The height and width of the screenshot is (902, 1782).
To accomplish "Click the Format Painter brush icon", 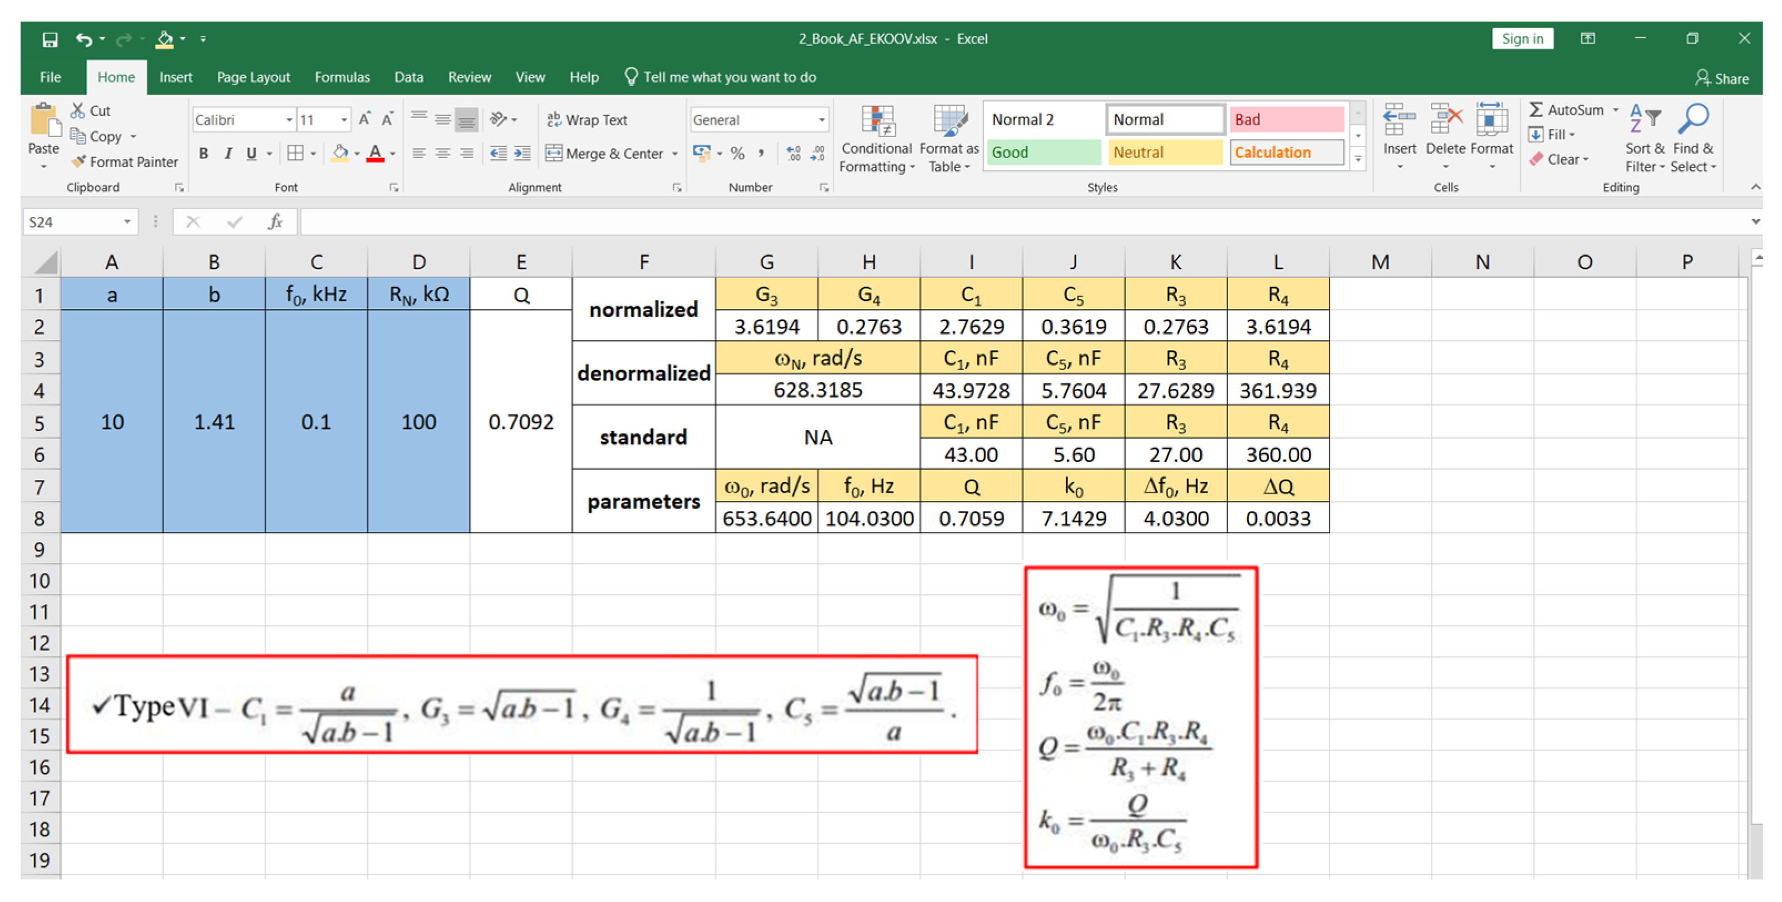I will [79, 162].
